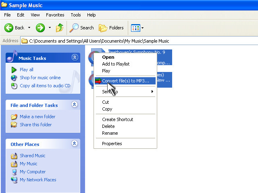Choose Delete in the context menu
Image resolution: width=258 pixels, height=193 pixels.
coord(125,126)
